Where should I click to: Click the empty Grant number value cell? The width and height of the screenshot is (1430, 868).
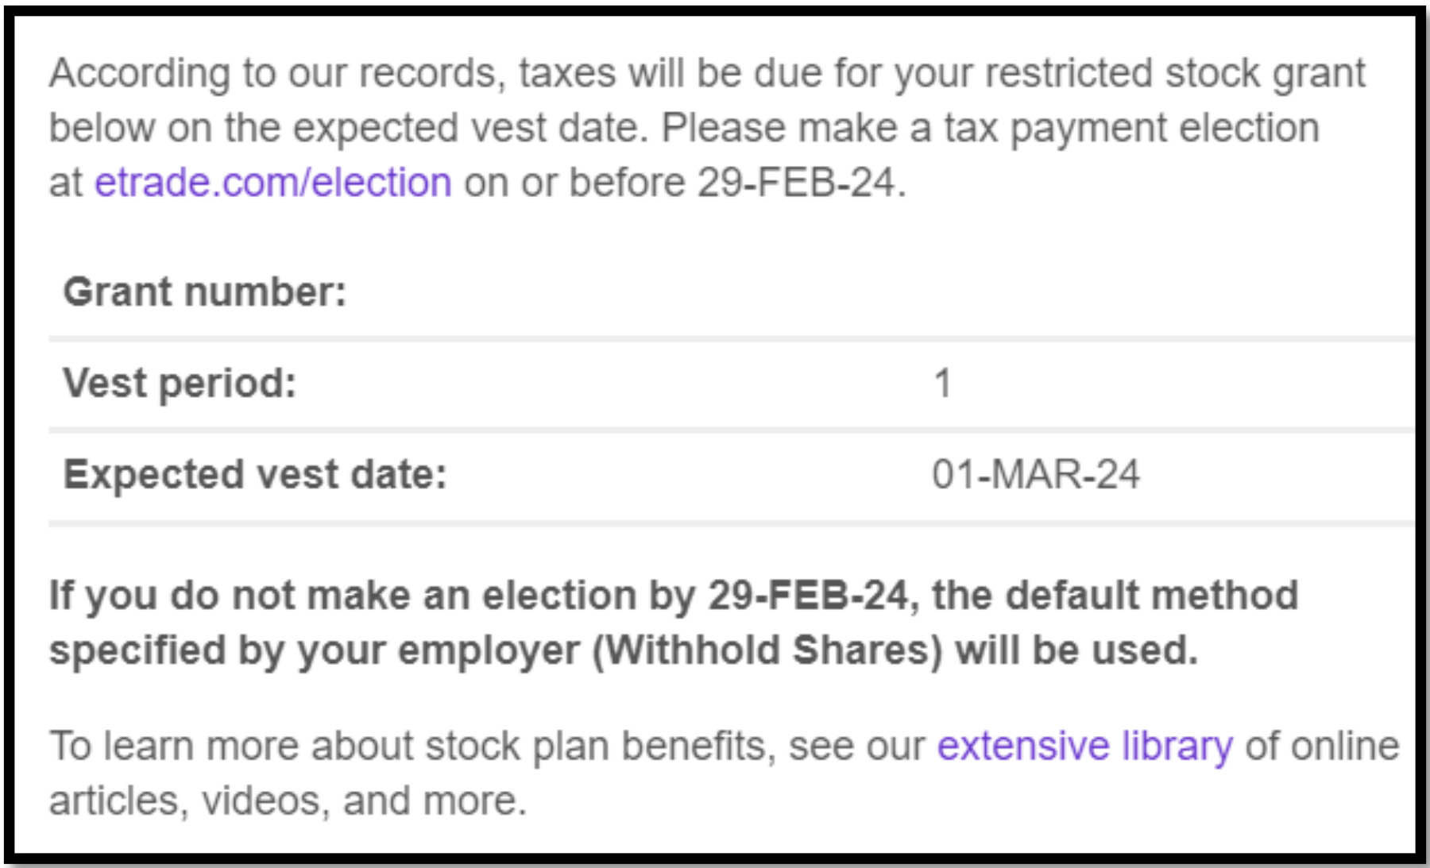(x=1033, y=291)
